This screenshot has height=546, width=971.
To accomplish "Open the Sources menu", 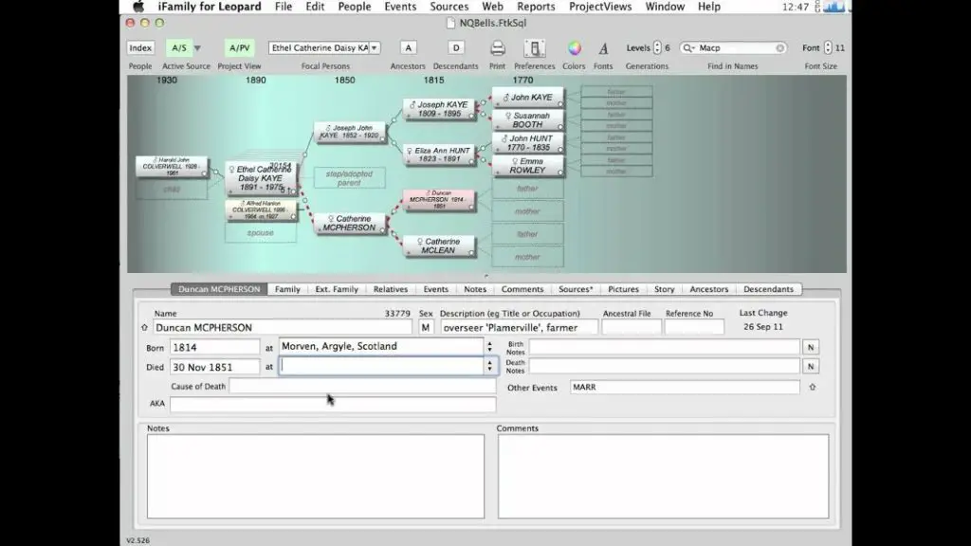I will [x=449, y=7].
